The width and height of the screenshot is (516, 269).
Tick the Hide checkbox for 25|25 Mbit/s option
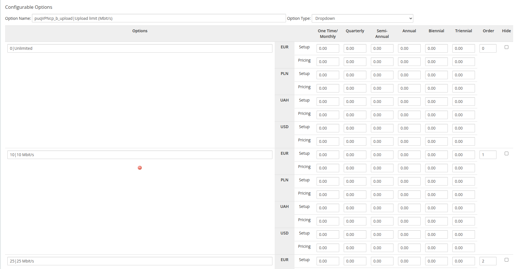coord(506,260)
